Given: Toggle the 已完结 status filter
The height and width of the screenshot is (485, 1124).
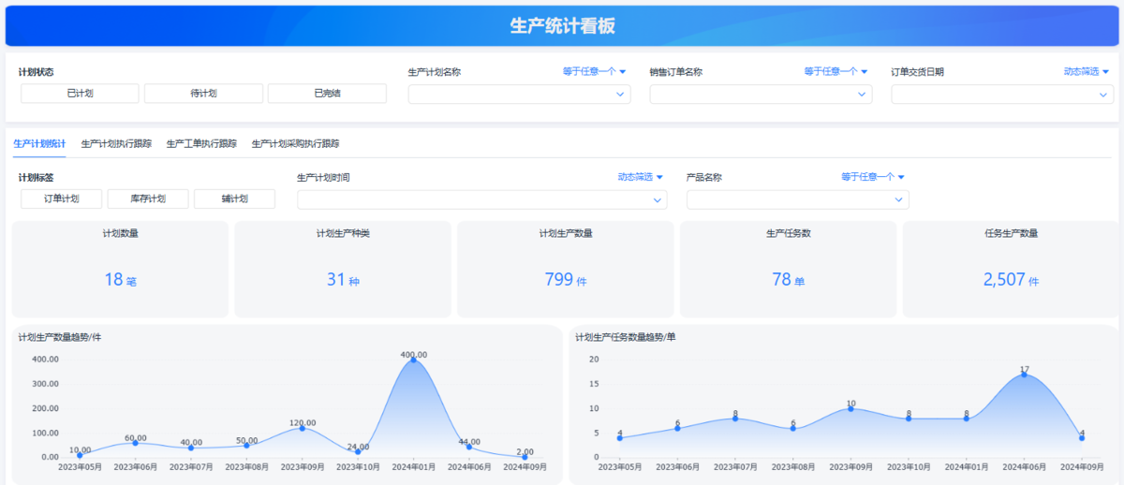Looking at the screenshot, I should point(327,94).
